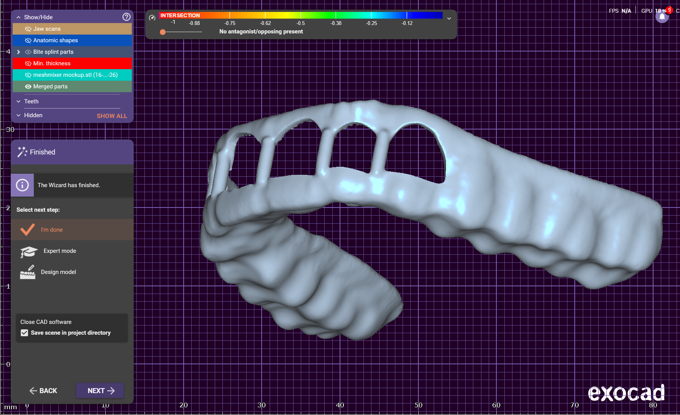The width and height of the screenshot is (680, 415).
Task: Open the color scale dropdown arrow
Action: (449, 18)
